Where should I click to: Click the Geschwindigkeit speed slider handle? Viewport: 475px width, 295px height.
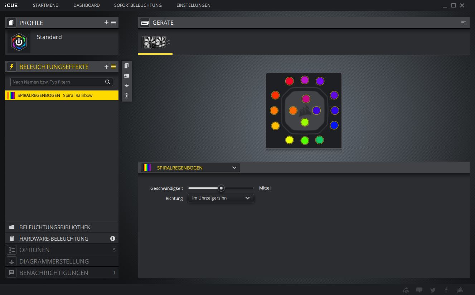(221, 188)
